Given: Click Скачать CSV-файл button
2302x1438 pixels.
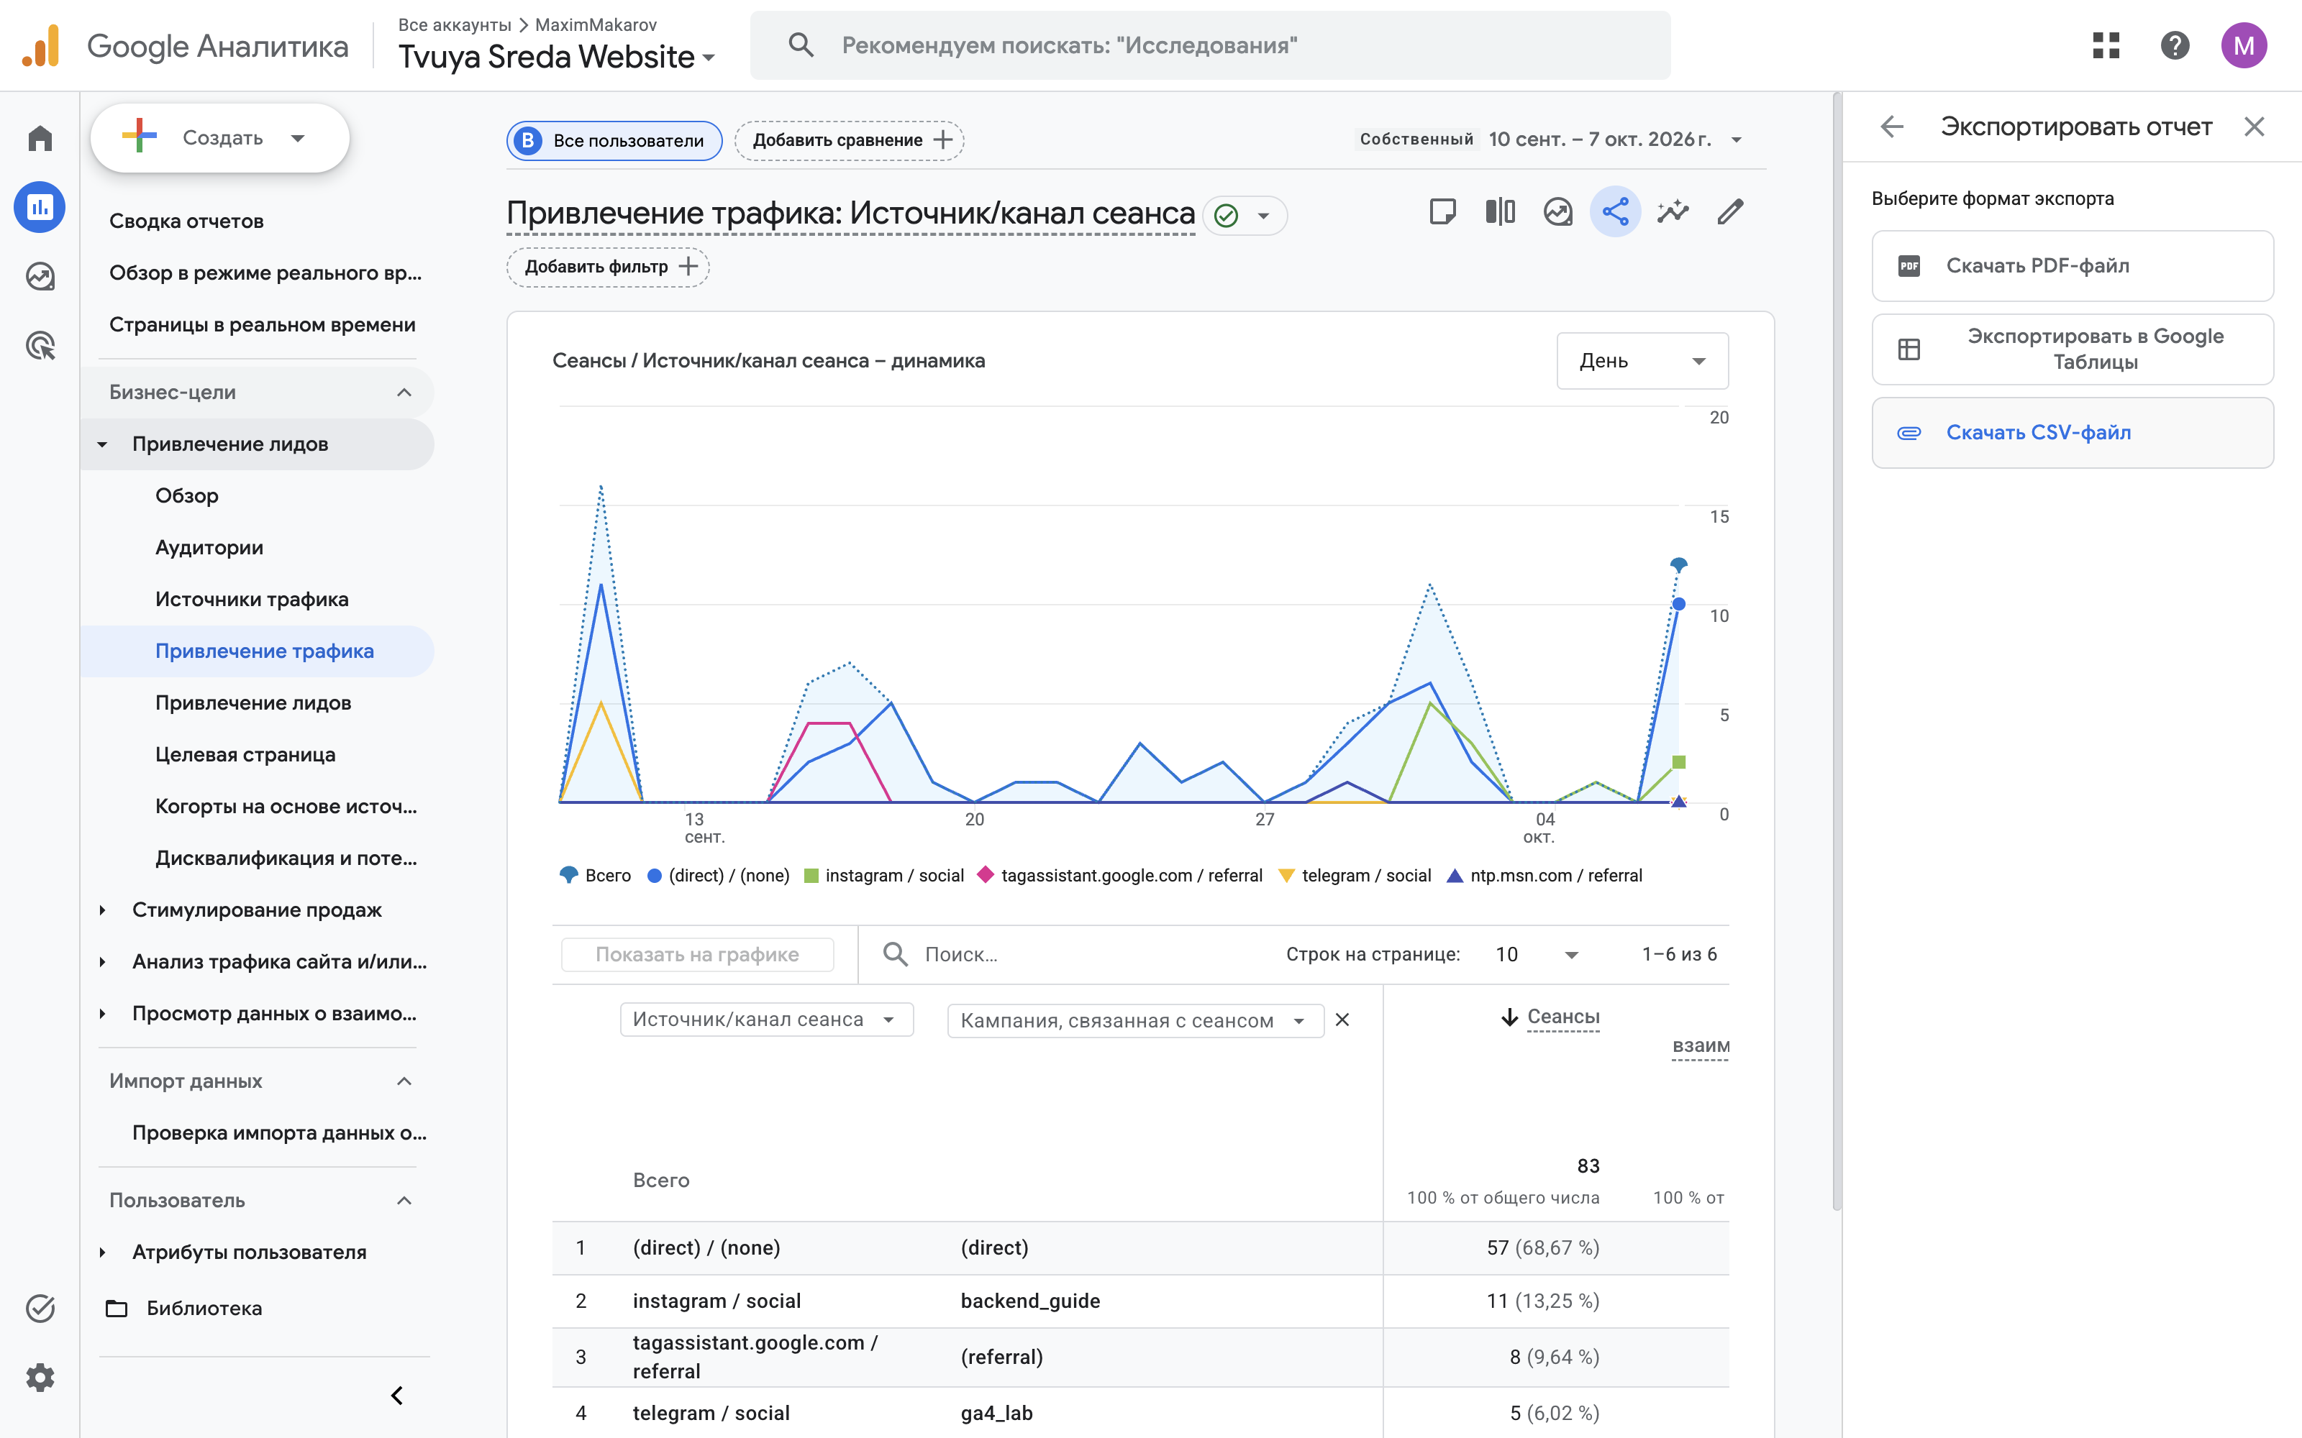Looking at the screenshot, I should click(2072, 433).
